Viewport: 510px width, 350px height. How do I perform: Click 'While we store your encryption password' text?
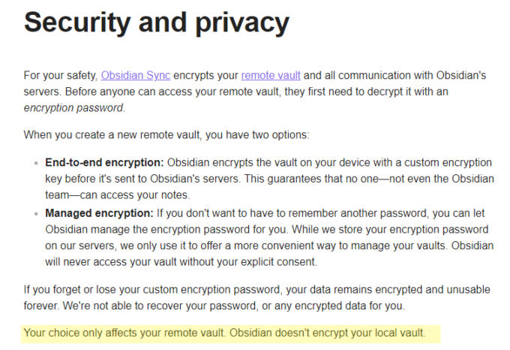pos(390,230)
